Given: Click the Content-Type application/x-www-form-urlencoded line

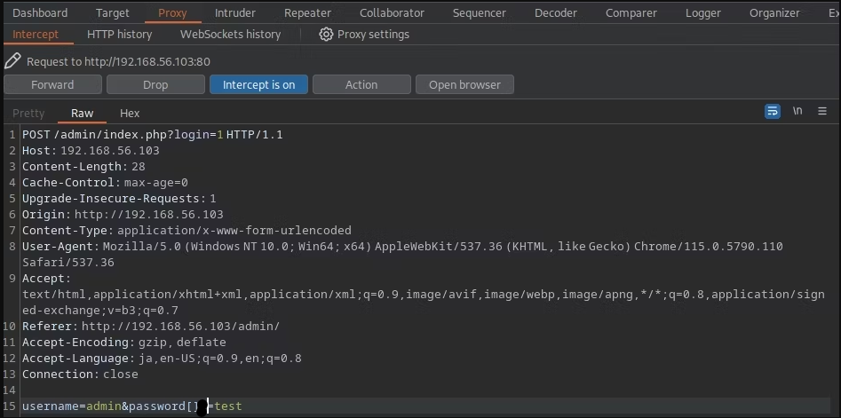Looking at the screenshot, I should [x=186, y=231].
